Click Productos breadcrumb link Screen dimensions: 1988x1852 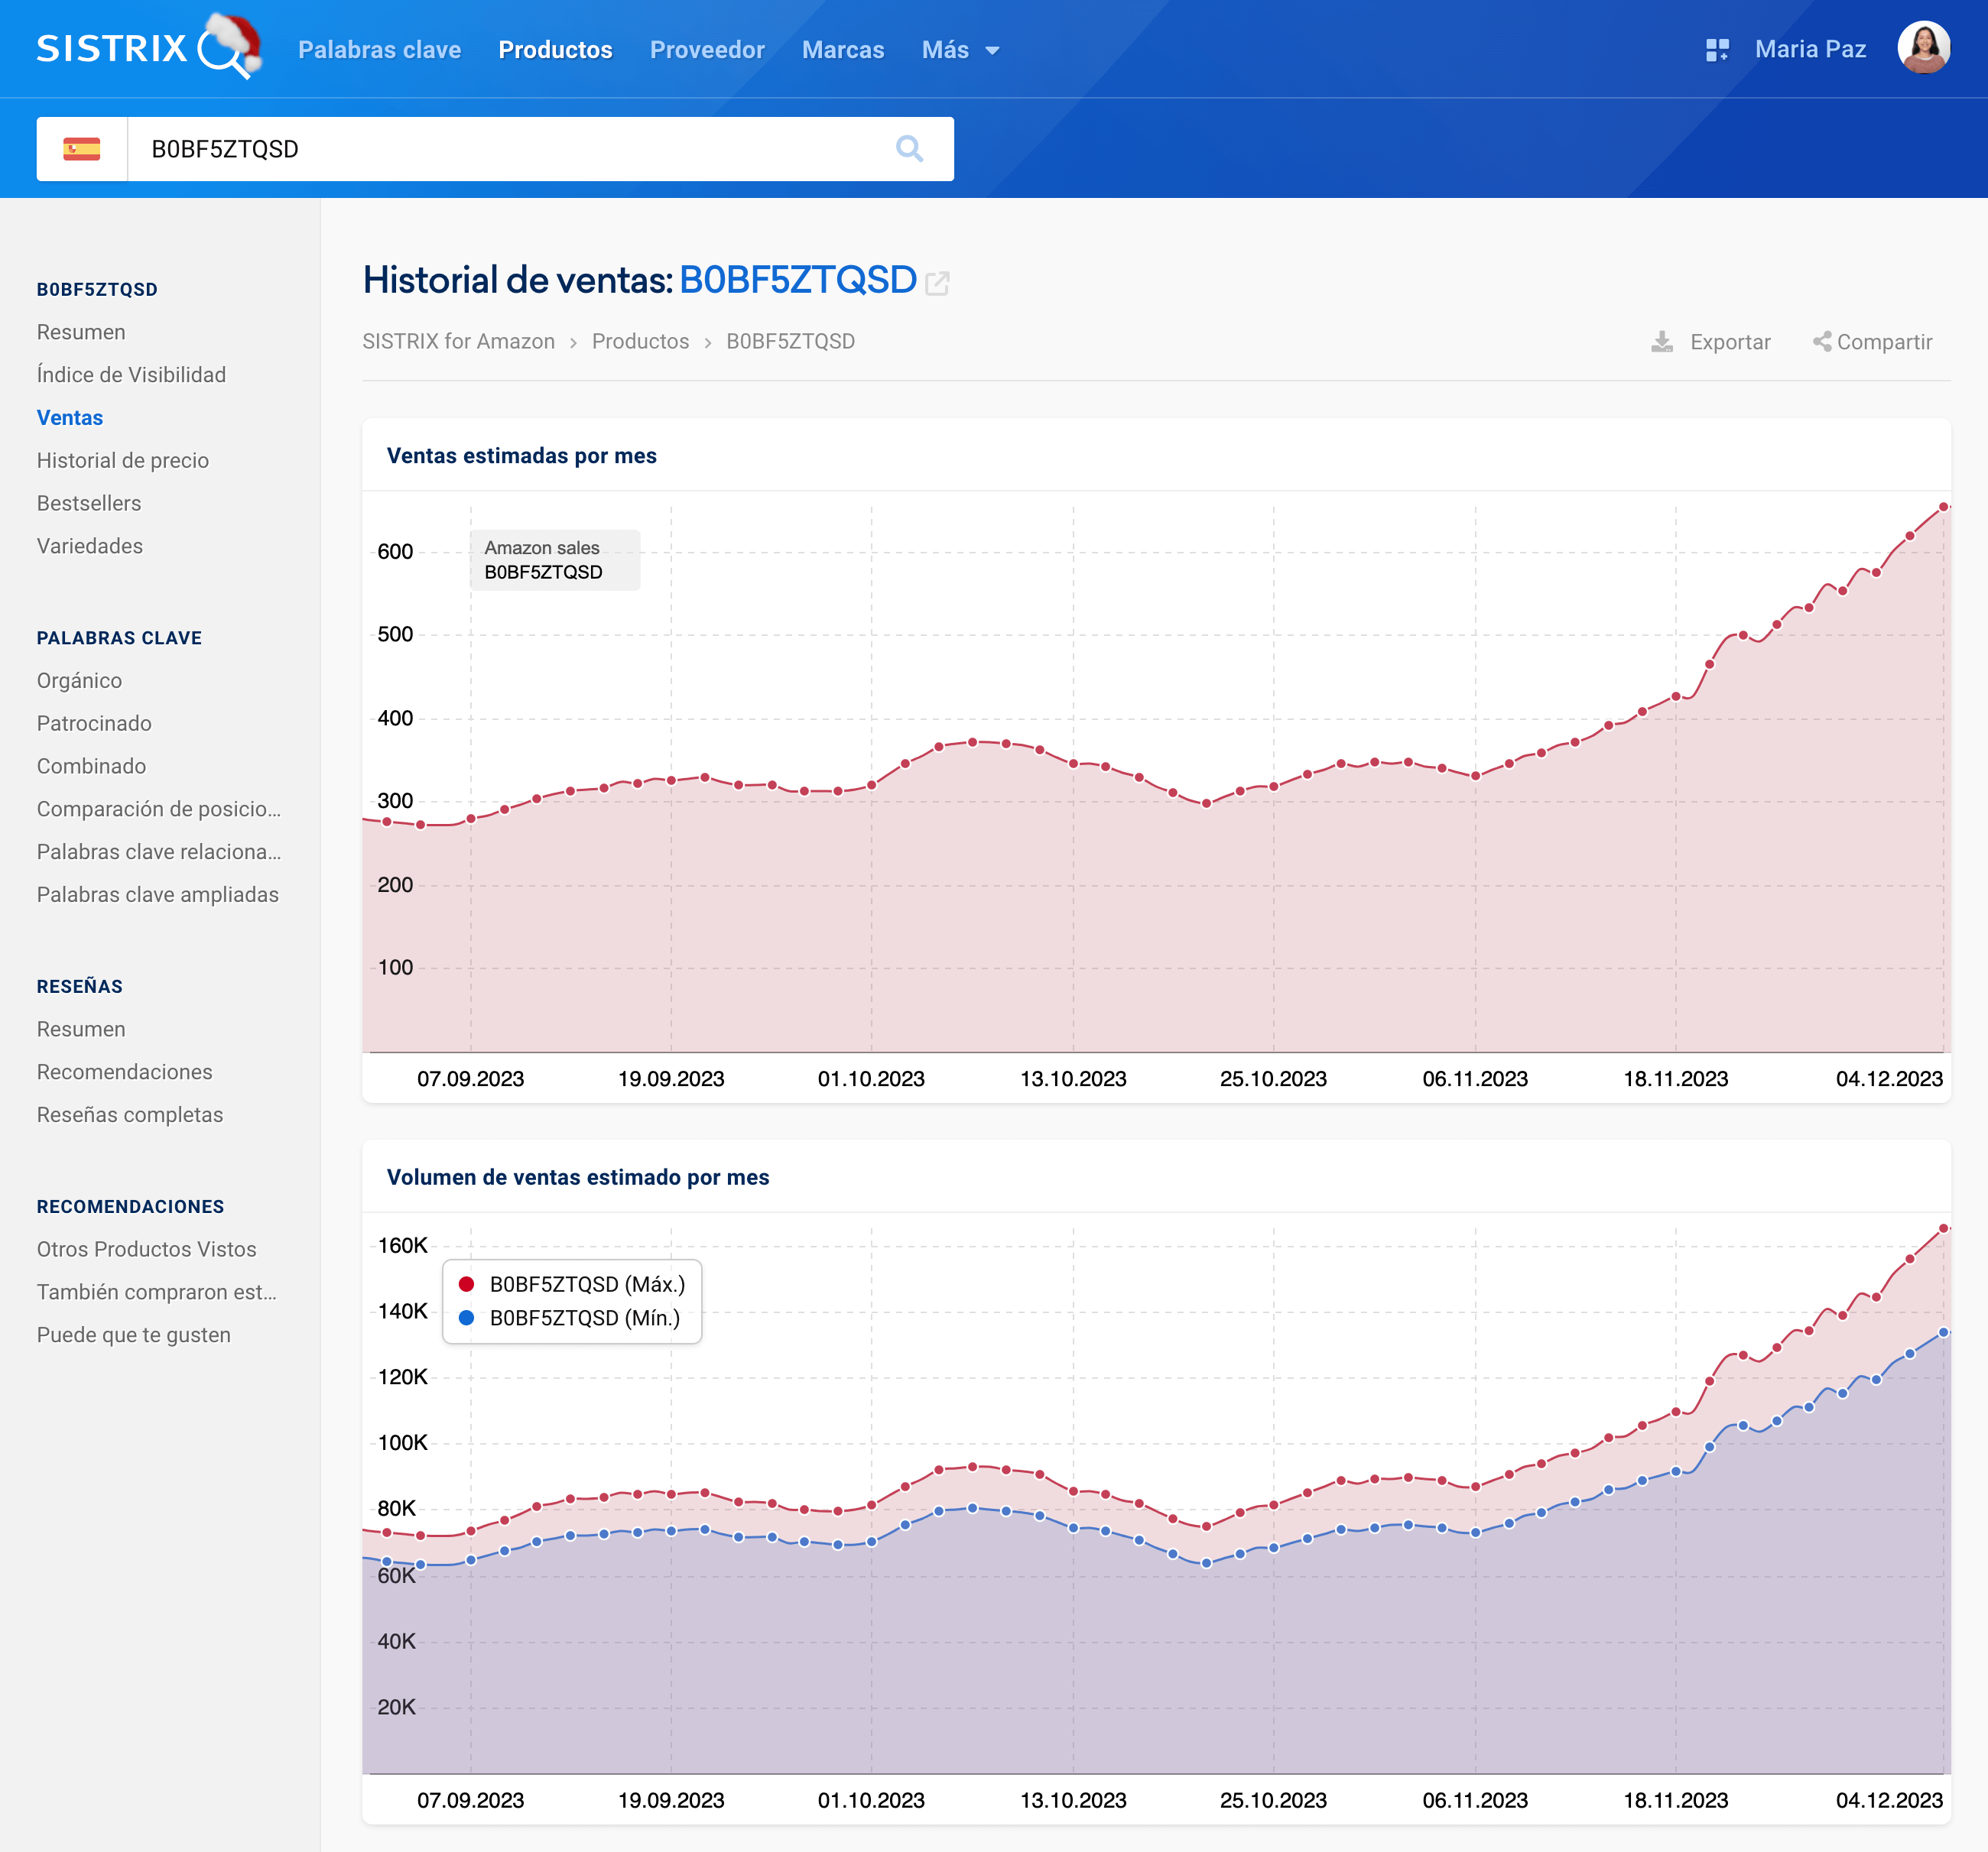point(640,342)
